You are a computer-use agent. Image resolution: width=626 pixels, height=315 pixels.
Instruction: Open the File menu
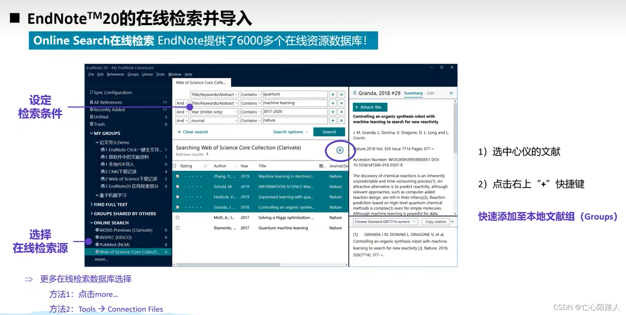tap(91, 74)
